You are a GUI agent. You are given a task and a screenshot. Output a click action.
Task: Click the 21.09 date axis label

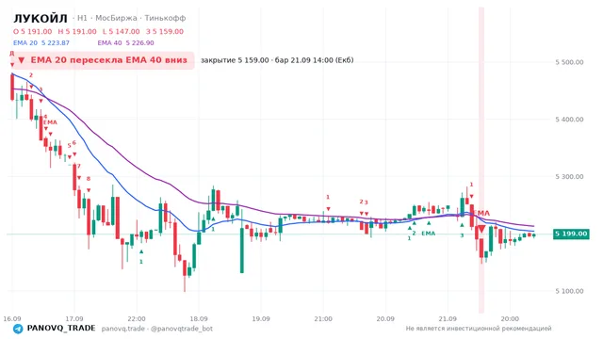pyautogui.click(x=448, y=318)
